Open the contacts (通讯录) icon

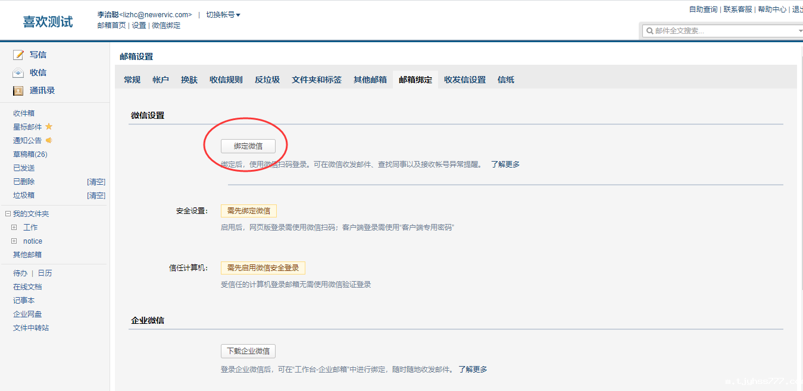18,91
